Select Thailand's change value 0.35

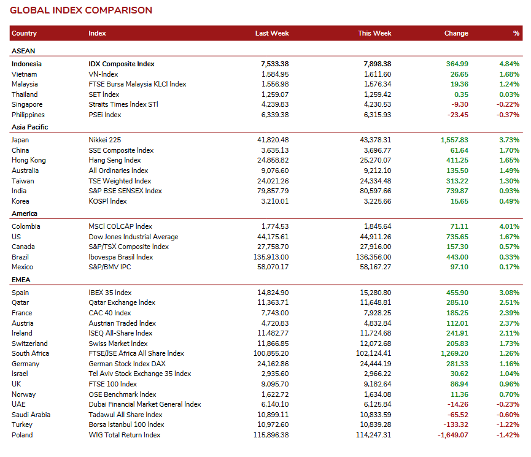click(x=461, y=94)
